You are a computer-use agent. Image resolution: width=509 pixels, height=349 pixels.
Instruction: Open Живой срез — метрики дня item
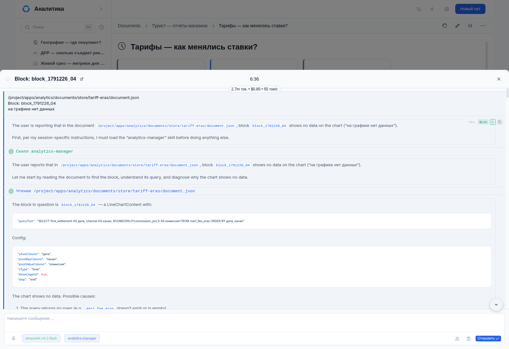click(x=69, y=63)
